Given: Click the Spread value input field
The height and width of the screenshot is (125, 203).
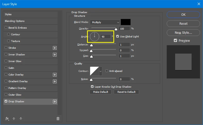Looking at the screenshot, I should 124,50.
